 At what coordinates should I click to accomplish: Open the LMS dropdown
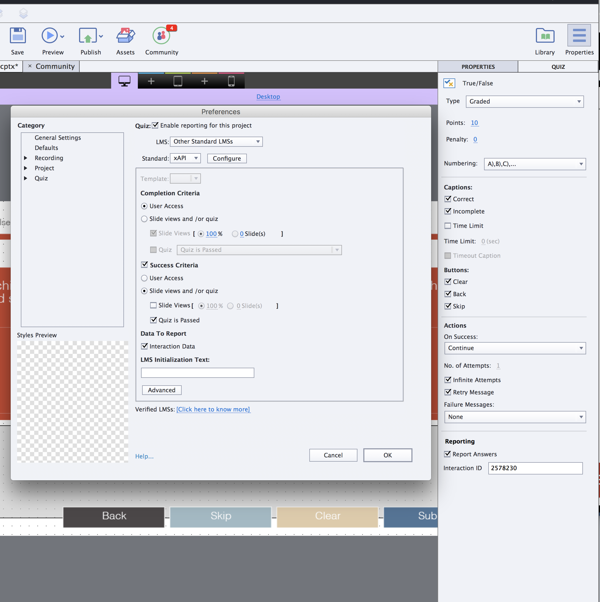coord(216,141)
